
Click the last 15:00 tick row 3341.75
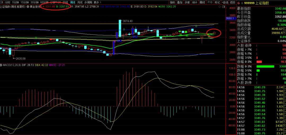tap(261, 133)
